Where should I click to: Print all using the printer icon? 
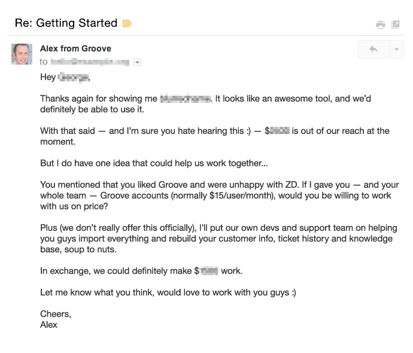(x=380, y=25)
